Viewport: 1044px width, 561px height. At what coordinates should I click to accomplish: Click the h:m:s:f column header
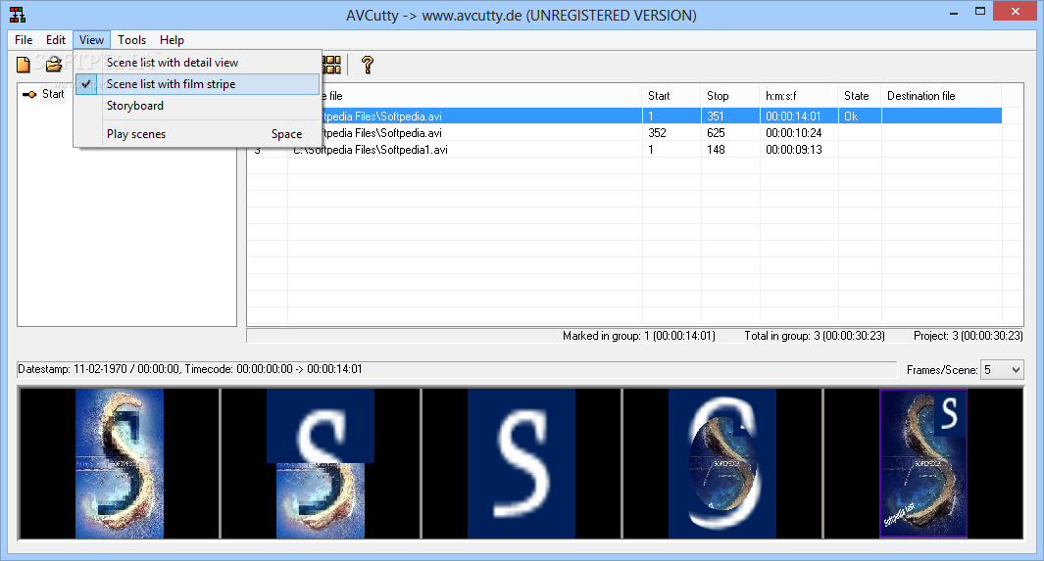pyautogui.click(x=799, y=96)
